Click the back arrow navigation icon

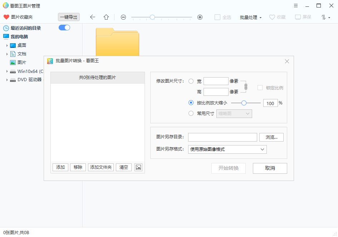coord(93,17)
